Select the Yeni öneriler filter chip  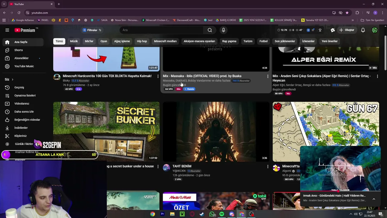(x=330, y=41)
